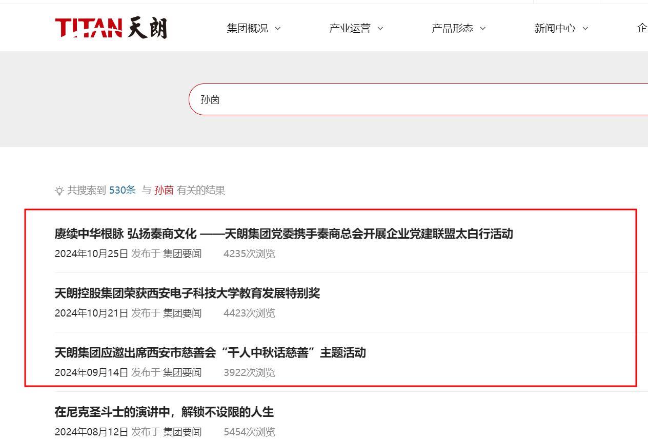This screenshot has width=648, height=442.
Task: Click 集团要闻 category of the 2024年08月12日 article
Action: 182,432
